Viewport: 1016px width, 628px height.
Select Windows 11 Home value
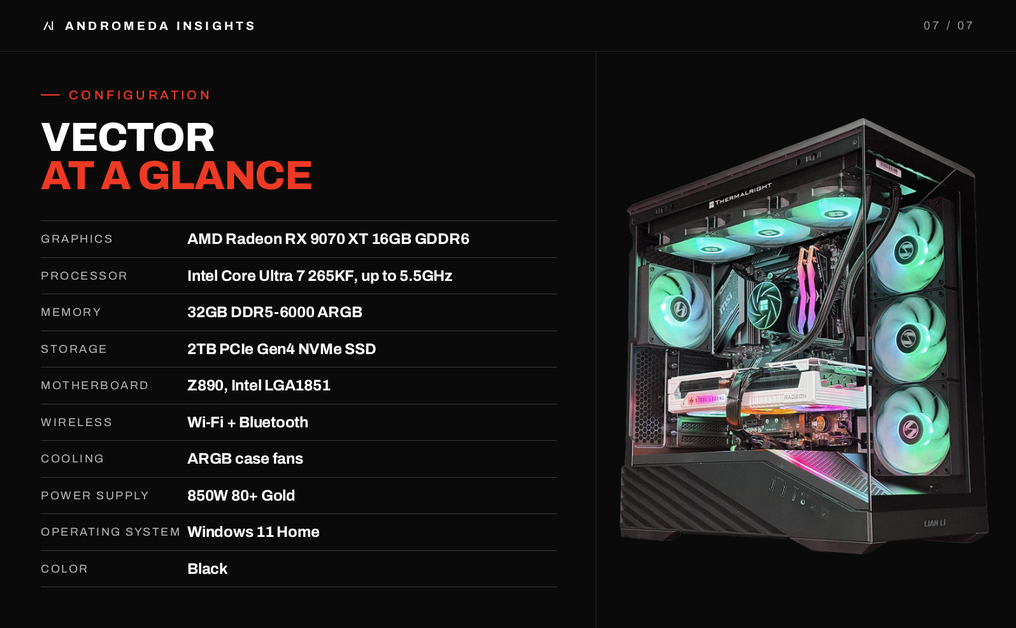[254, 532]
